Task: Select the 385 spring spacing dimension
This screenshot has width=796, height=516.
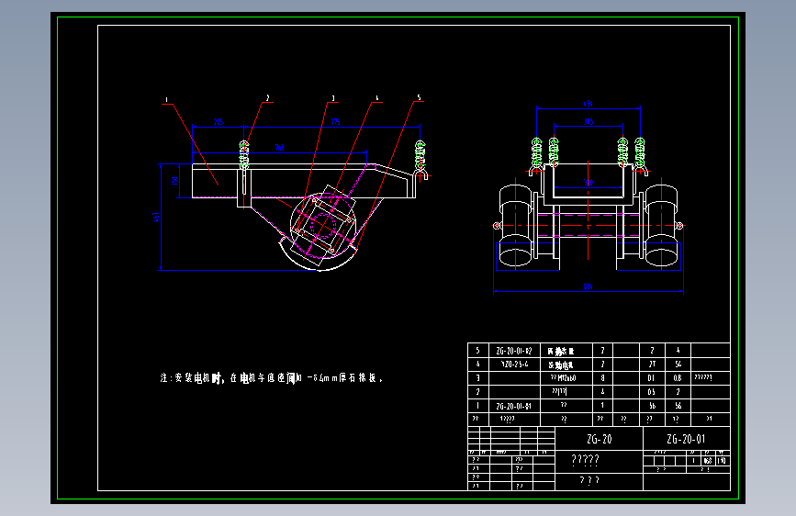Action: pyautogui.click(x=589, y=121)
